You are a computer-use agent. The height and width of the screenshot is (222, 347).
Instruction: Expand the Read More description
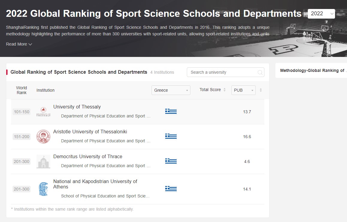[x=19, y=44]
